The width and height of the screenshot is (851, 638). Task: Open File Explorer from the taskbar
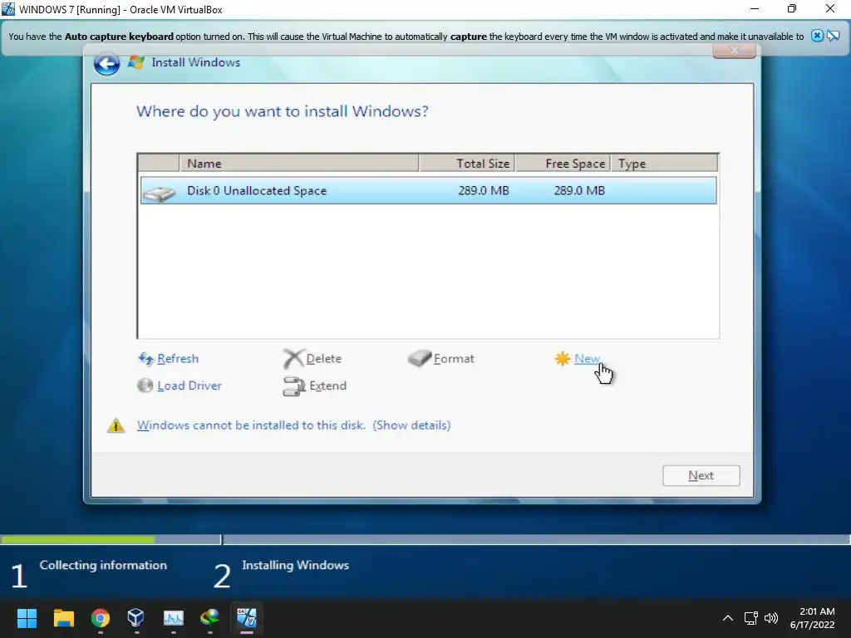pyautogui.click(x=63, y=618)
